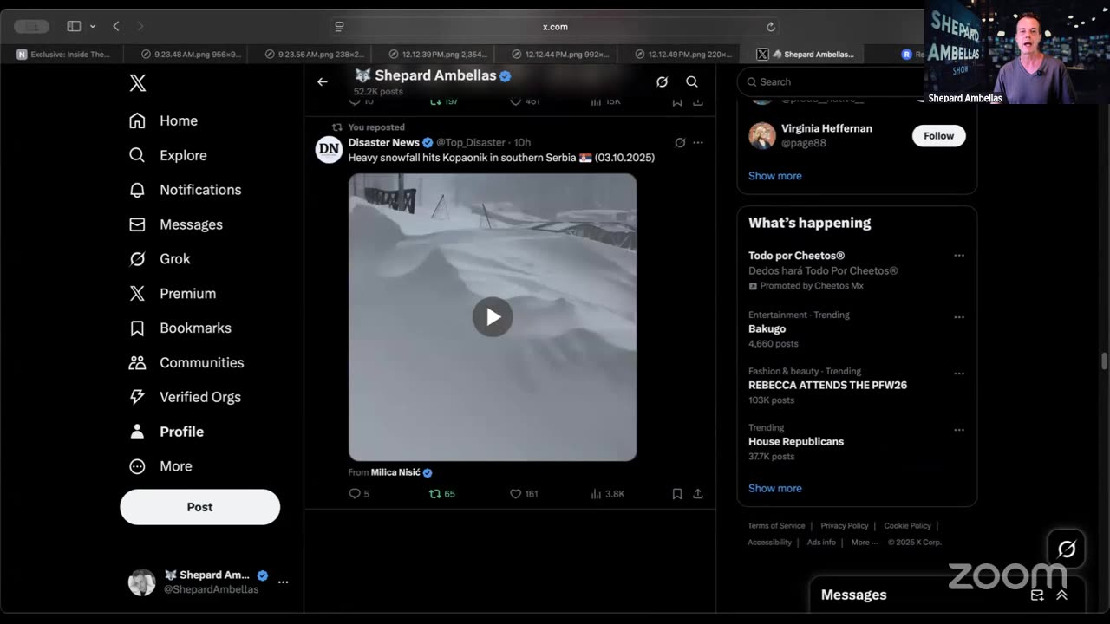Open REBECCA ATTENDS THE PFW26 trend
Viewport: 1110px width, 624px height.
click(827, 386)
